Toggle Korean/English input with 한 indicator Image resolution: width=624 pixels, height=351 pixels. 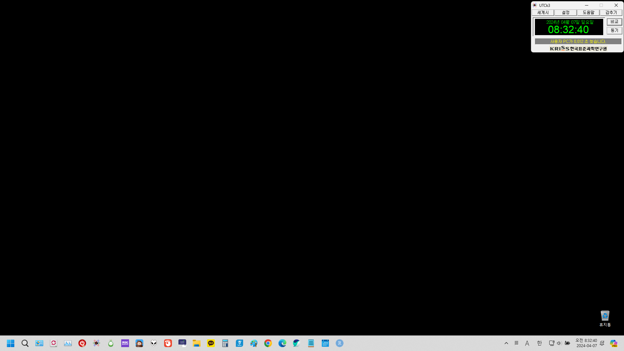[x=539, y=343]
